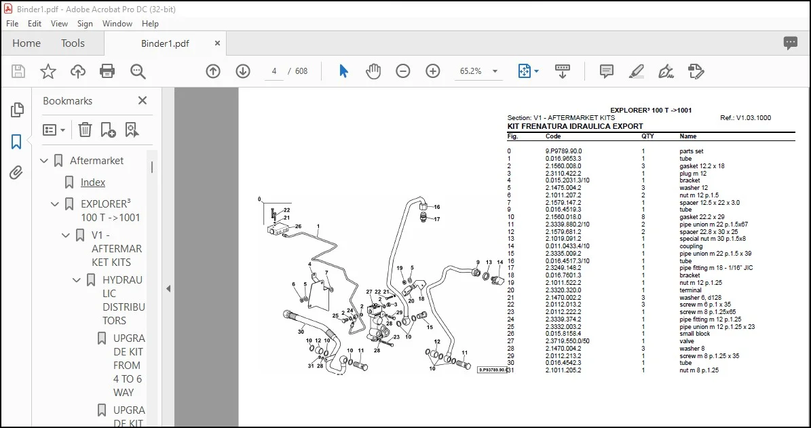The height and width of the screenshot is (428, 811).
Task: Upload the file to Document Cloud
Action: pos(78,71)
